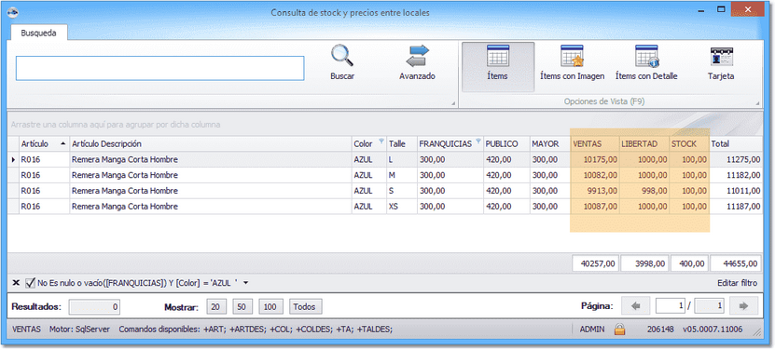Select Talle cell XS
The width and height of the screenshot is (775, 350).
402,207
